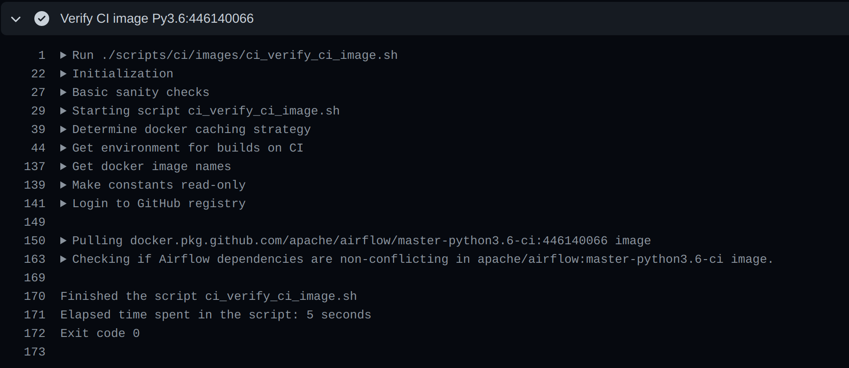
Task: Click the triangle beside Get docker image names
Action: [64, 166]
